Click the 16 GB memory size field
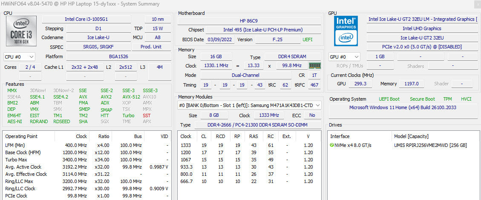This screenshot has height=200, width=481. (x=216, y=56)
